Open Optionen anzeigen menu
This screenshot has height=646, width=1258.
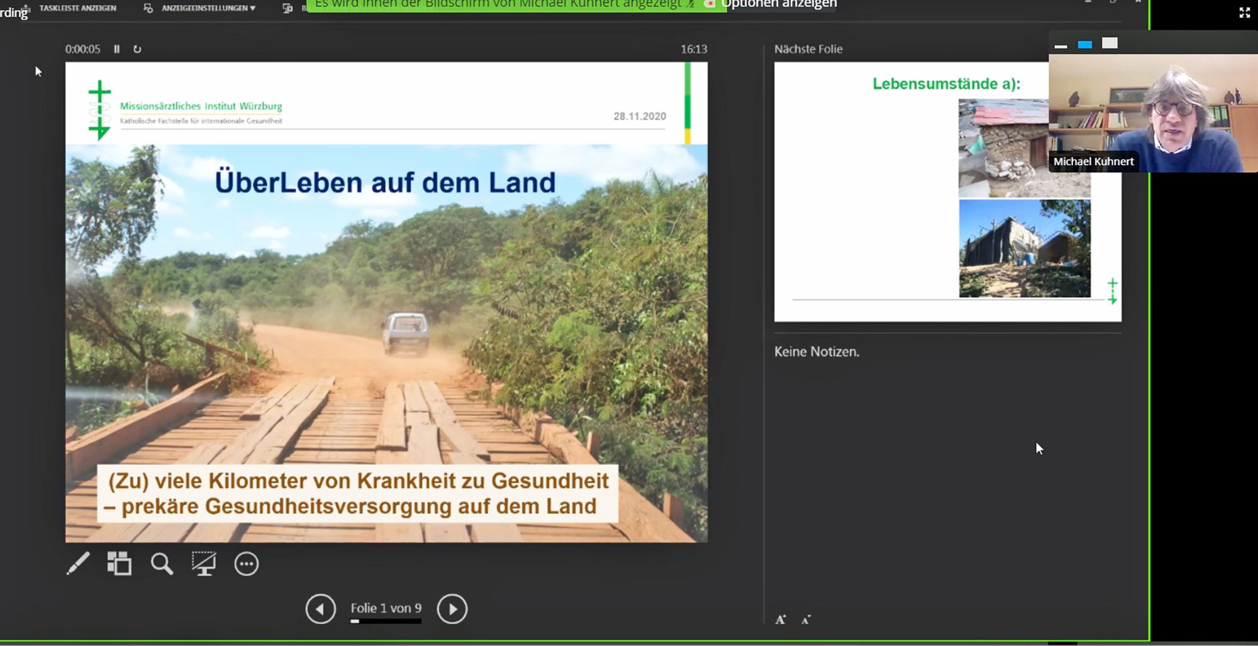point(778,5)
